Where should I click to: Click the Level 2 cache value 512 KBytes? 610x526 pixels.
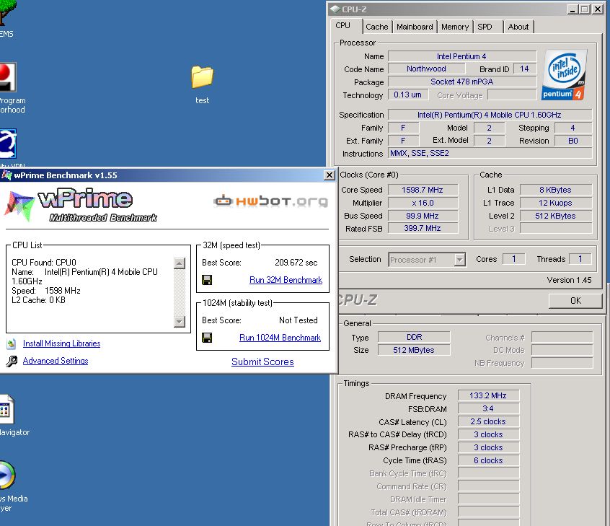pyautogui.click(x=555, y=216)
